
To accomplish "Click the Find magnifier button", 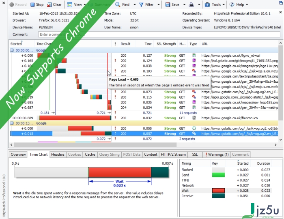I will pos(123,4).
